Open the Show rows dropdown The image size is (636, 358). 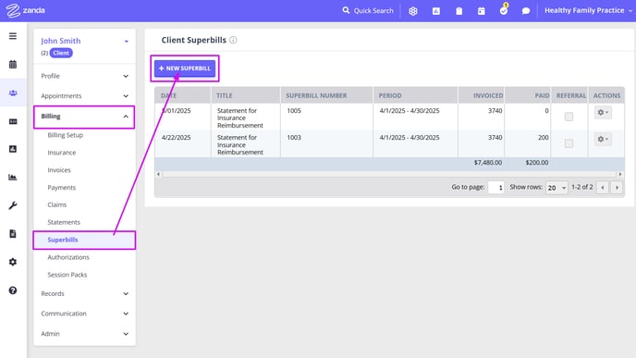pyautogui.click(x=556, y=188)
